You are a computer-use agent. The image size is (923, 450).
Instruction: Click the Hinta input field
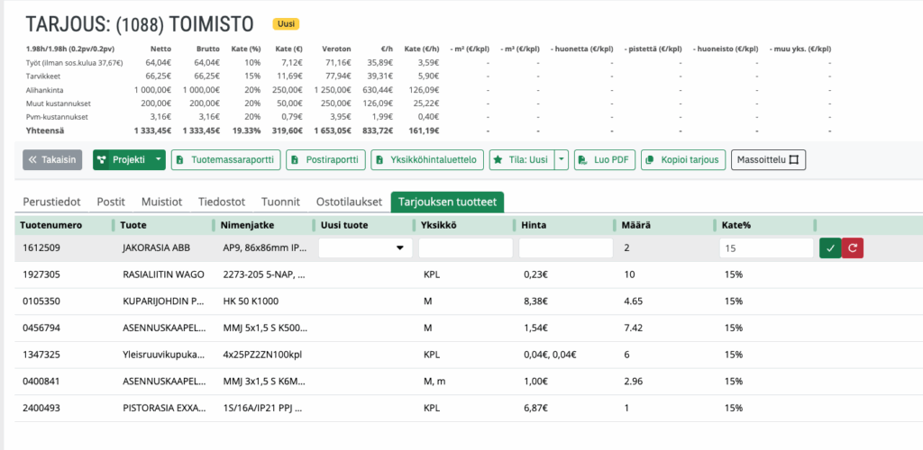click(x=565, y=248)
